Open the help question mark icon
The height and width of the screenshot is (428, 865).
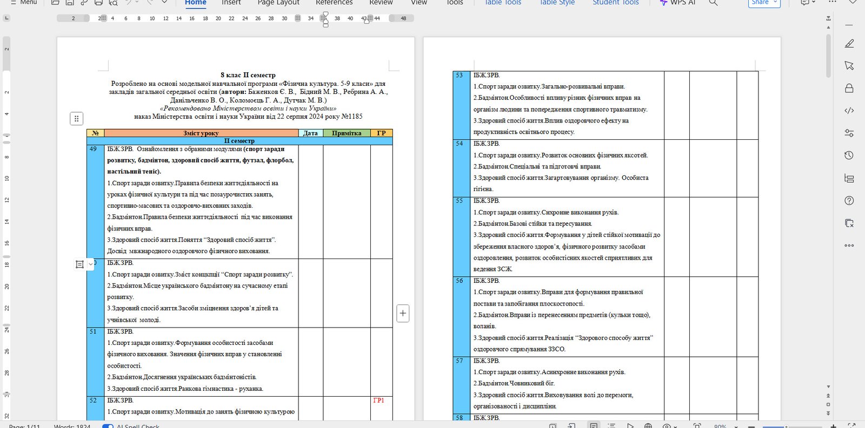tap(849, 201)
